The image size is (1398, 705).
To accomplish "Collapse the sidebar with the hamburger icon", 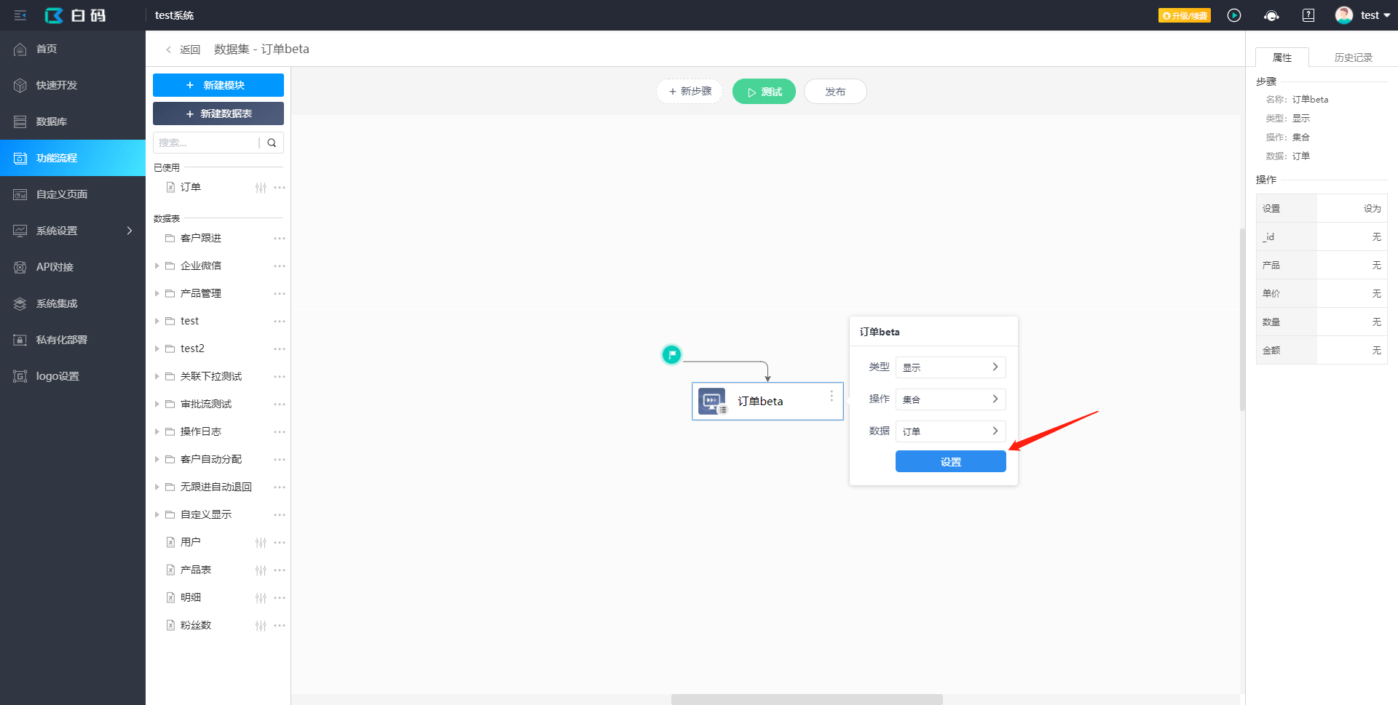I will click(20, 15).
